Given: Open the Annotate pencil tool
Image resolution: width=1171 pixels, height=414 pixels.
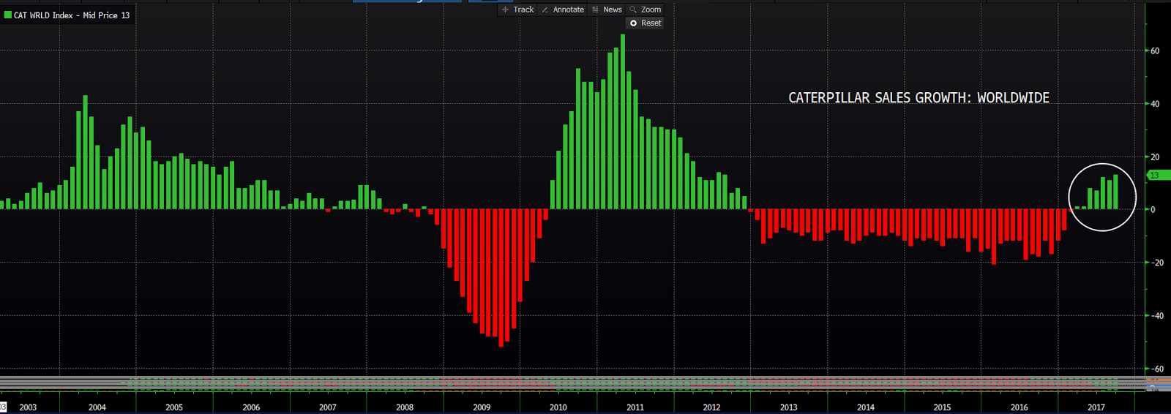Looking at the screenshot, I should click(562, 10).
